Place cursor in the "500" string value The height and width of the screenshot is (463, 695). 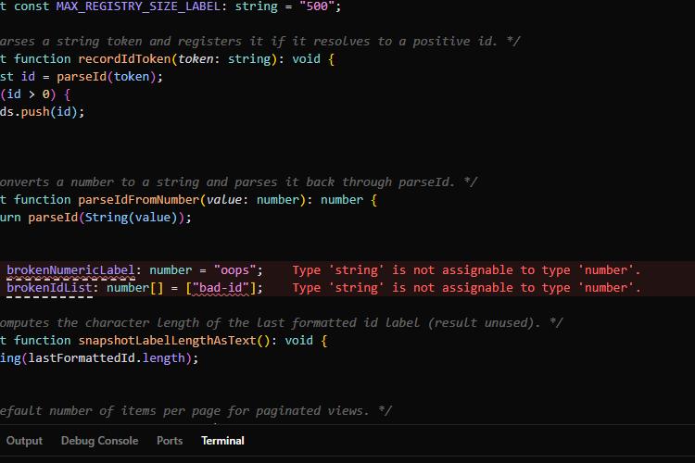pos(317,6)
